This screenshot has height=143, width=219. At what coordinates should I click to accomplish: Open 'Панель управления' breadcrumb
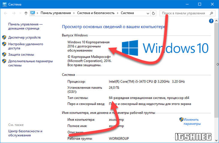(55, 13)
